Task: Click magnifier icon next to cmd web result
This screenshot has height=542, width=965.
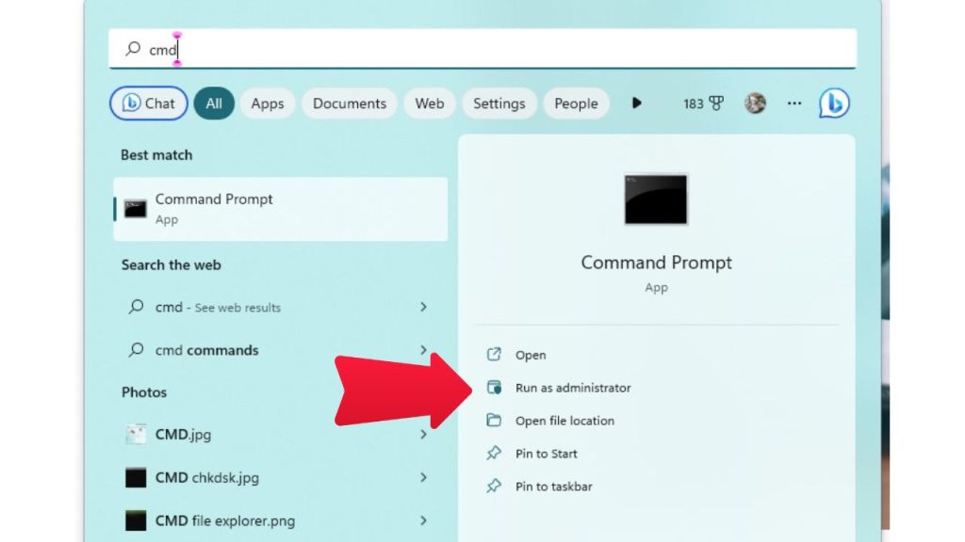Action: [136, 306]
